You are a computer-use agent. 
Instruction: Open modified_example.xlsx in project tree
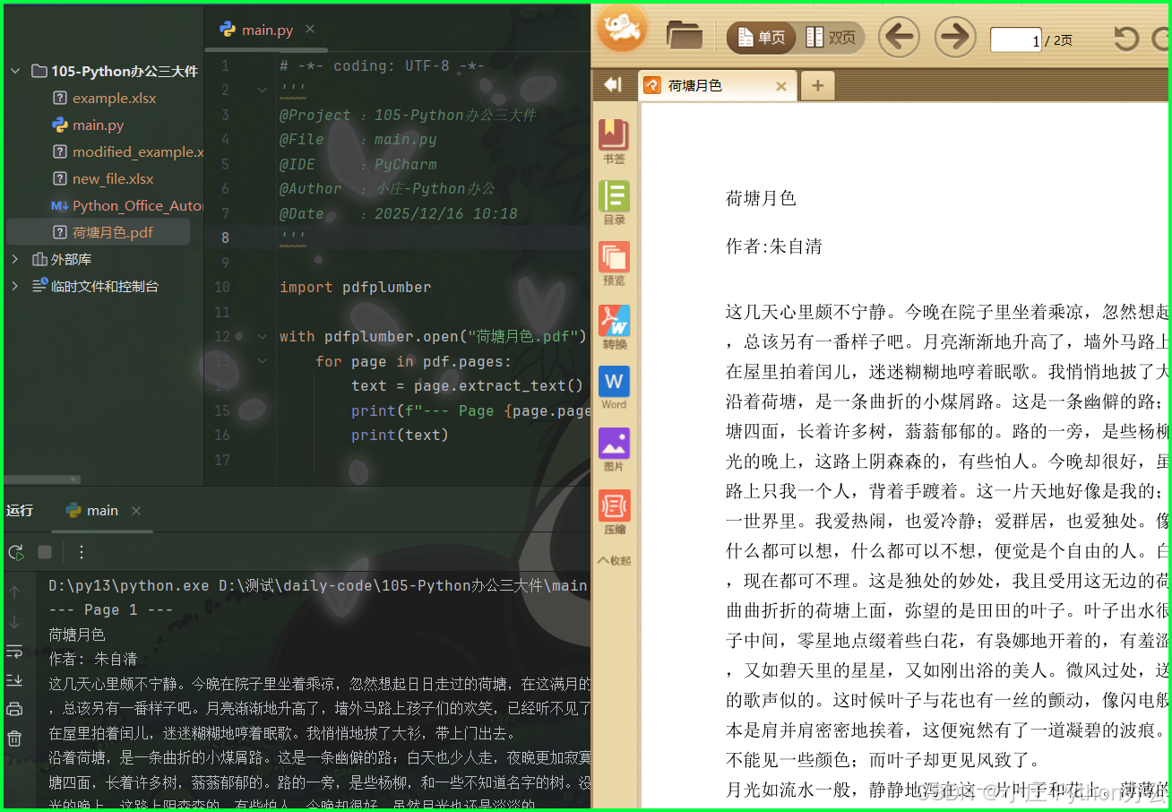click(x=128, y=151)
